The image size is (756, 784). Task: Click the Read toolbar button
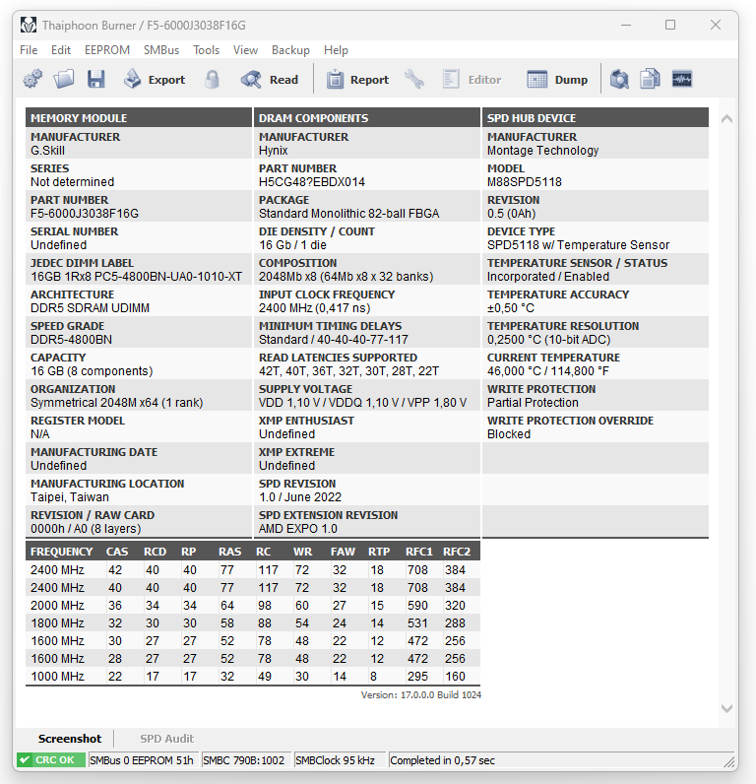[x=270, y=80]
